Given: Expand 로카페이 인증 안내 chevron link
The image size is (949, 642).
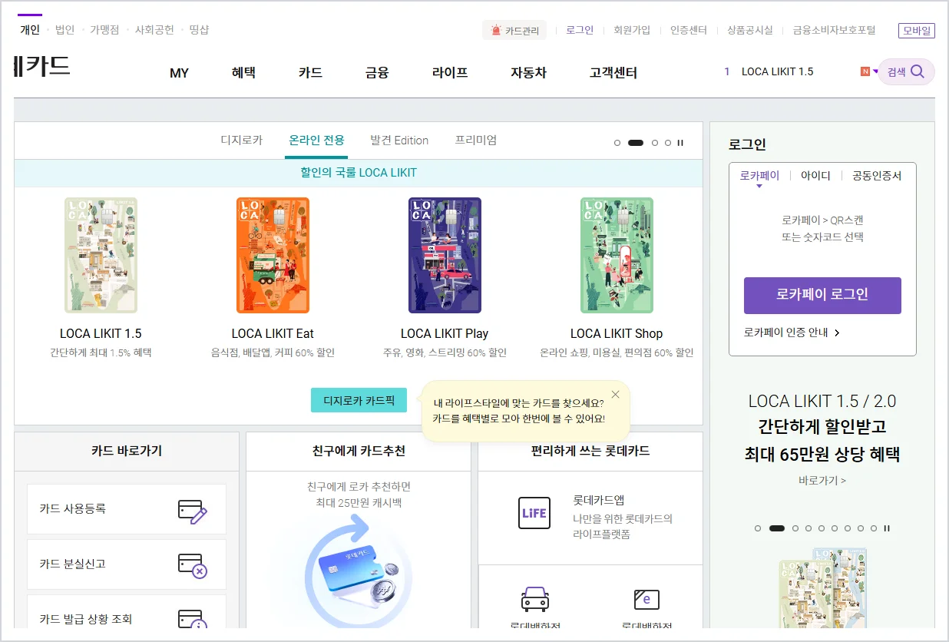Looking at the screenshot, I should 792,333.
